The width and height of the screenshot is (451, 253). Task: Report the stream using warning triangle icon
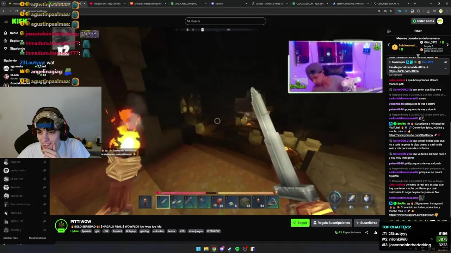pos(376,232)
